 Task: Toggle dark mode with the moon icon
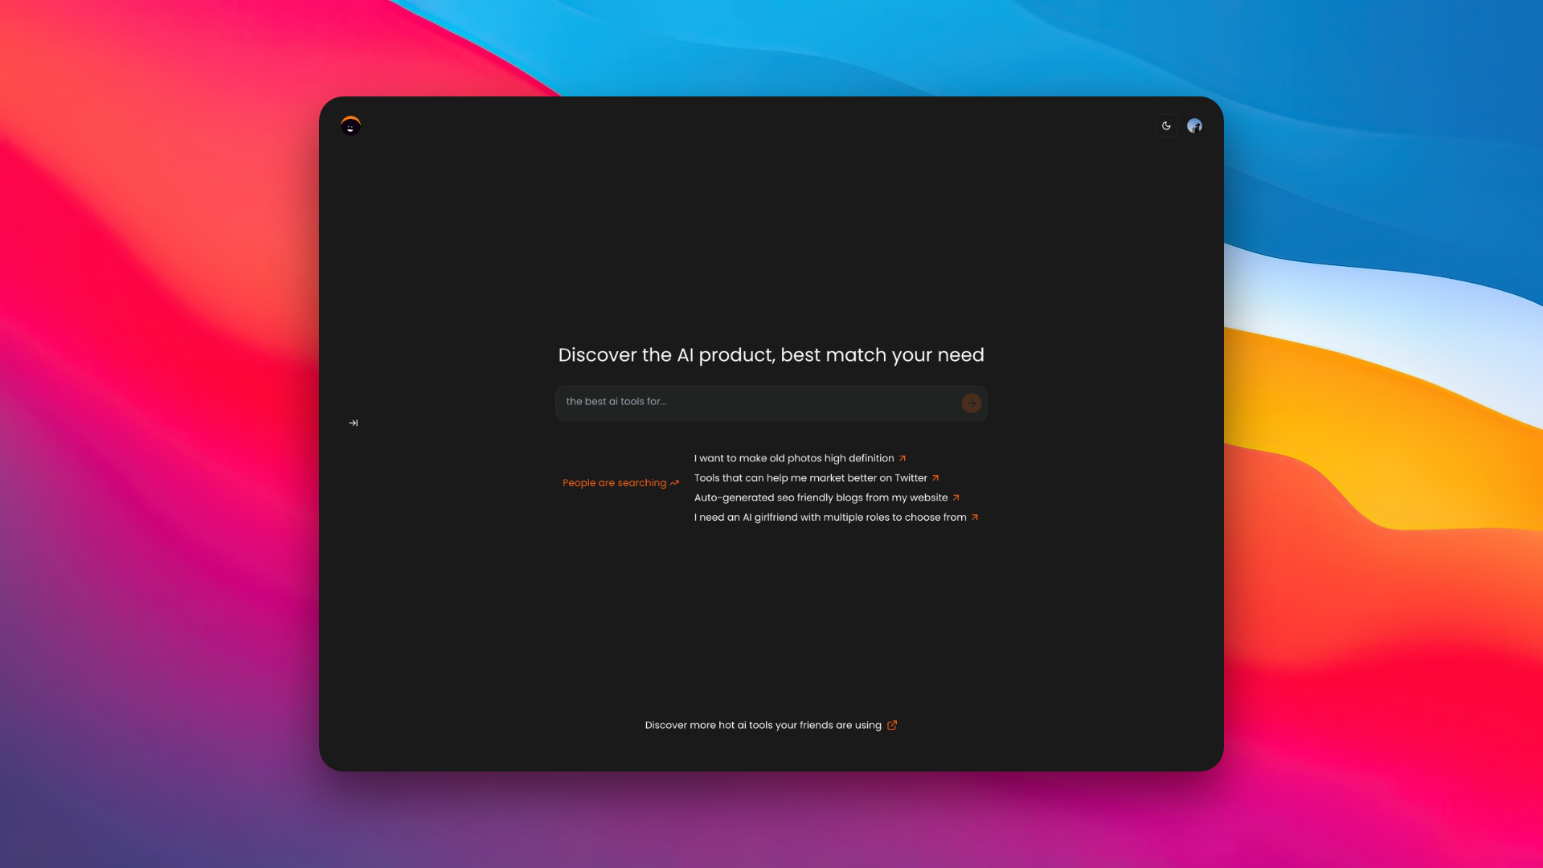tap(1166, 125)
